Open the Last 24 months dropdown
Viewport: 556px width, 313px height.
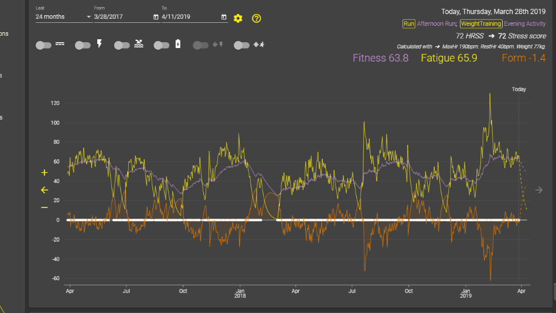64,16
